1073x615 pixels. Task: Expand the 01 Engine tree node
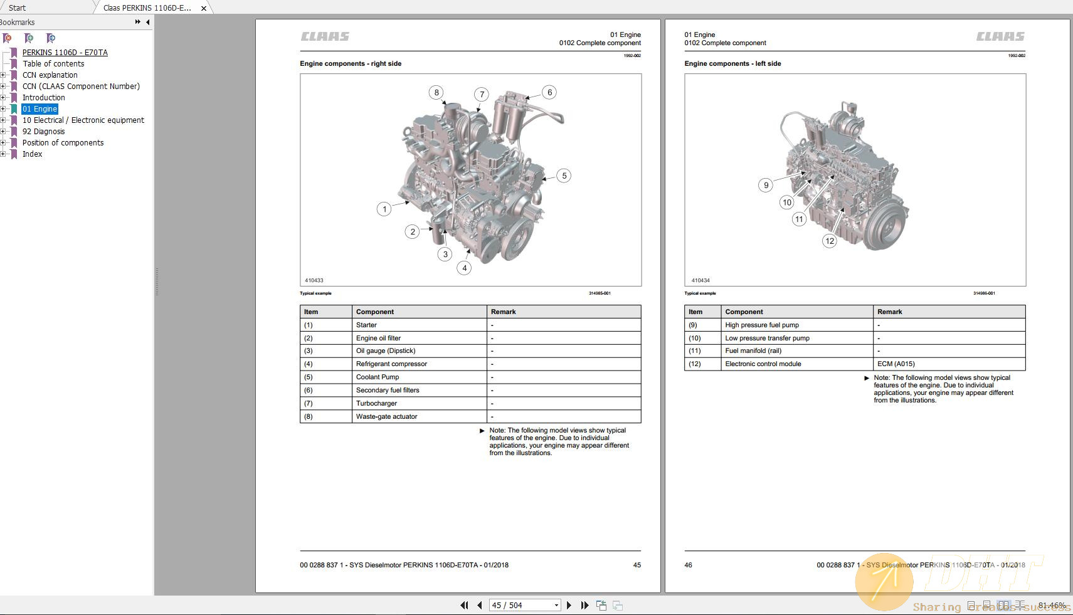tap(3, 109)
